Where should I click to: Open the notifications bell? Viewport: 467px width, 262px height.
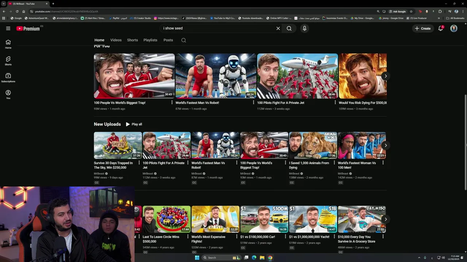click(441, 28)
